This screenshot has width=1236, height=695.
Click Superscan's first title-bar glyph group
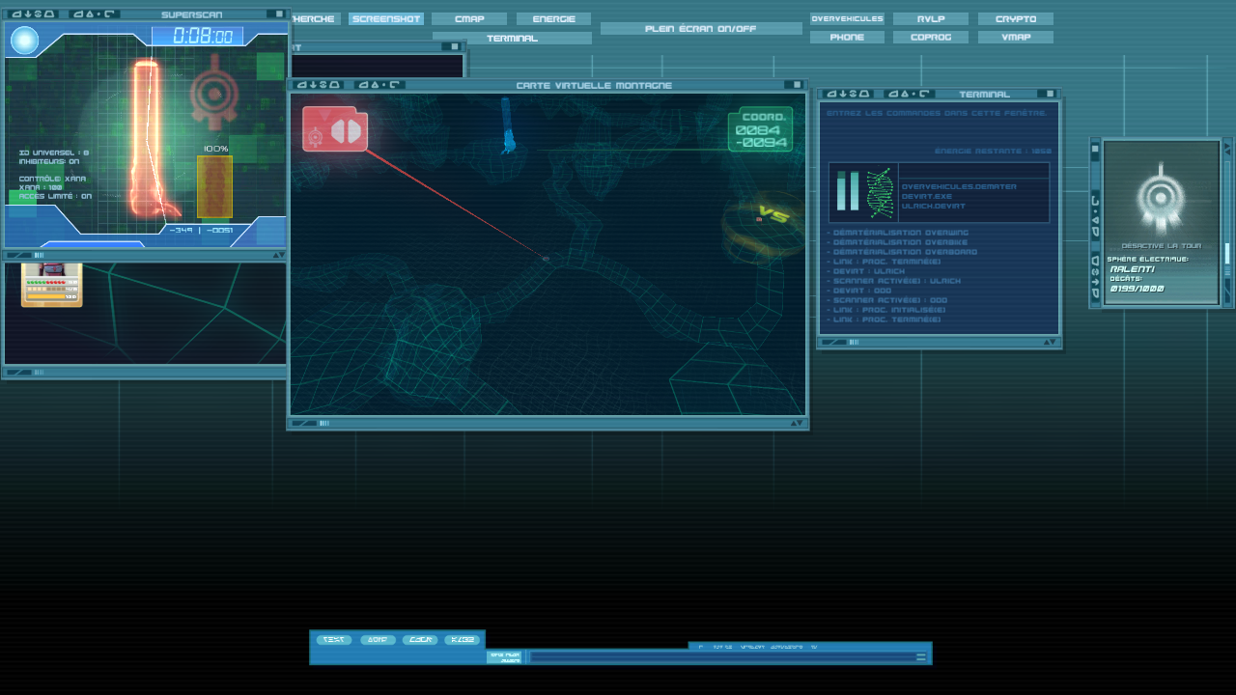[34, 14]
